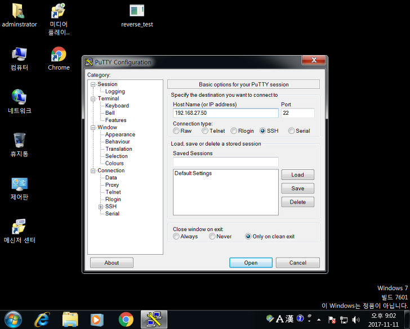Viewport: 410px width, 329px height.
Task: Open the Colours category
Action: (x=114, y=163)
